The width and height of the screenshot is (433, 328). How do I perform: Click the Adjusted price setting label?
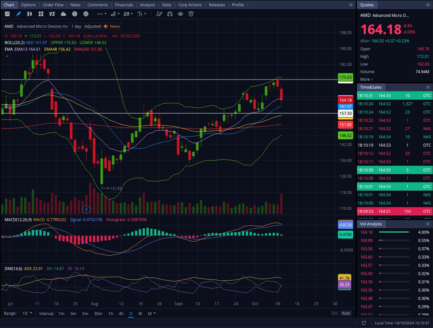coord(92,26)
